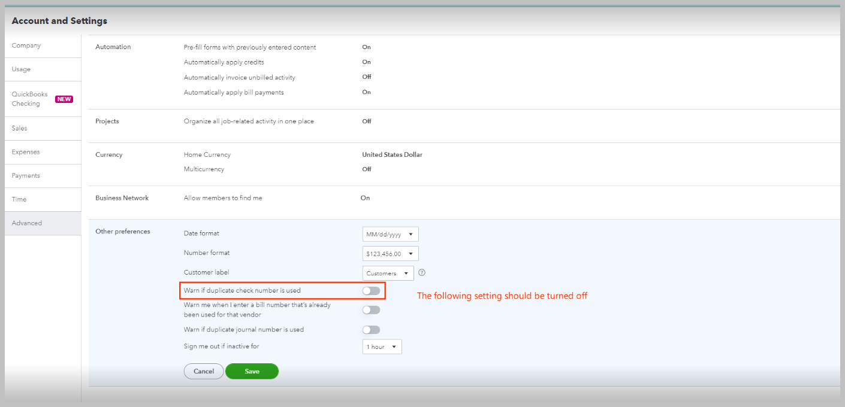Open the Payments settings tab

click(x=43, y=176)
